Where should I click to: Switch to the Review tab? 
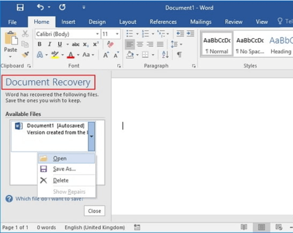pos(234,22)
